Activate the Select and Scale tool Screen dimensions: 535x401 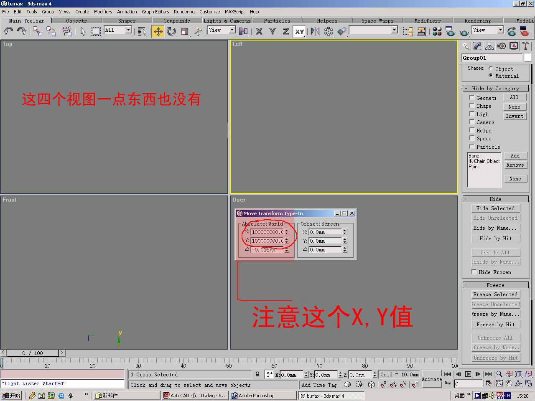[185, 31]
